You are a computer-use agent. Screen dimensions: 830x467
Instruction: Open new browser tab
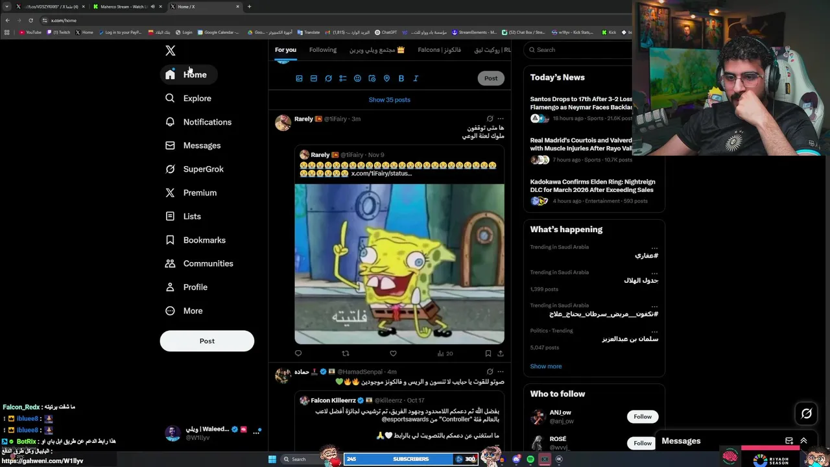249,6
